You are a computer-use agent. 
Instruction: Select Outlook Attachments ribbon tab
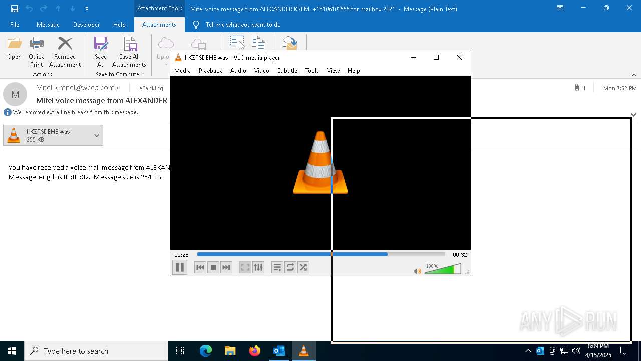(159, 25)
